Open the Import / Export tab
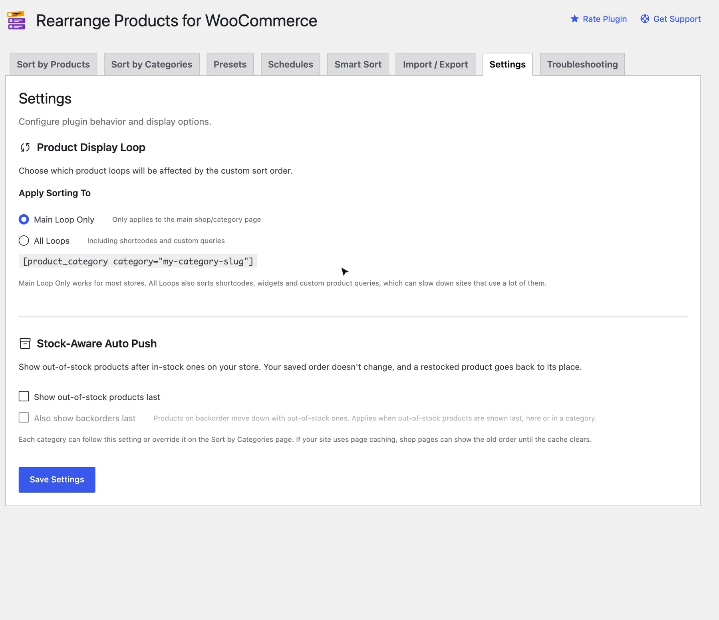 435,64
